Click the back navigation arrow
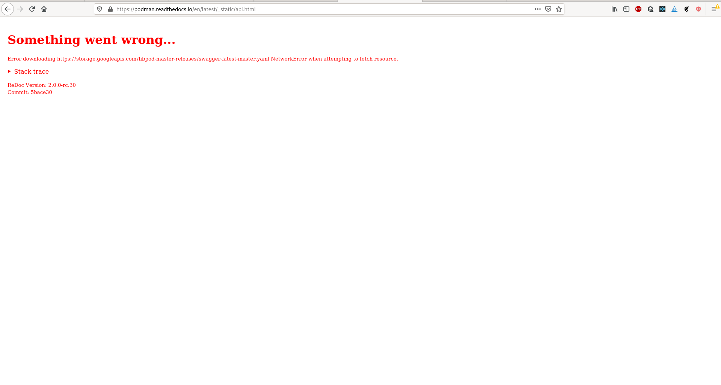Screen dimensions: 721x385 tap(8, 9)
